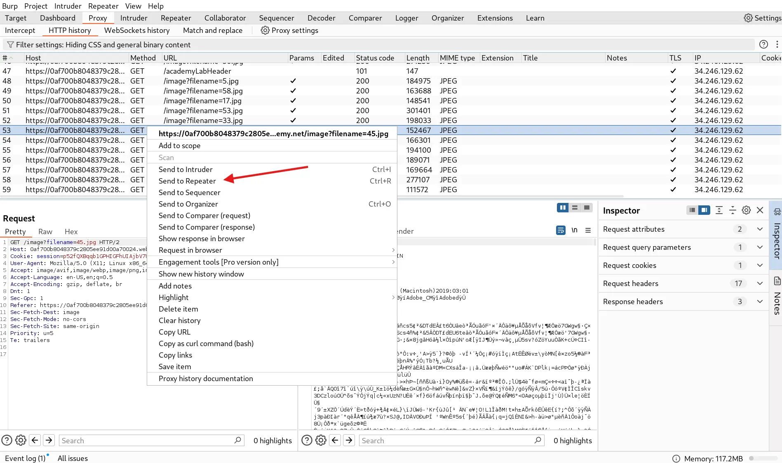
Task: Select Add to scope menu entry
Action: click(x=272, y=145)
